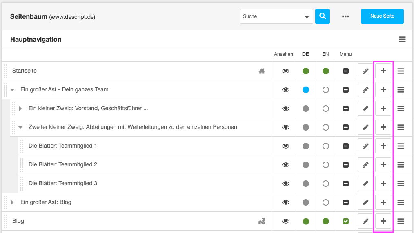Edit the Teammitglied 2 page

point(365,165)
